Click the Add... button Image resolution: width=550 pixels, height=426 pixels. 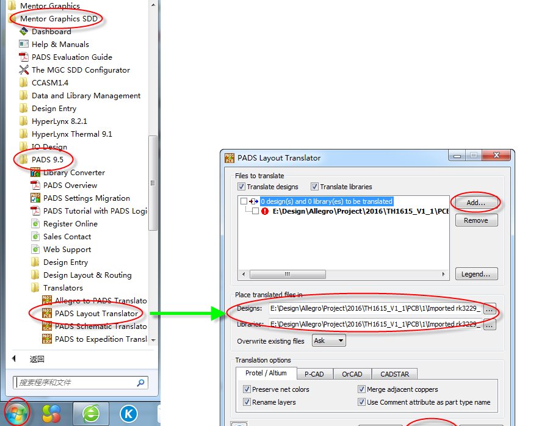(476, 203)
